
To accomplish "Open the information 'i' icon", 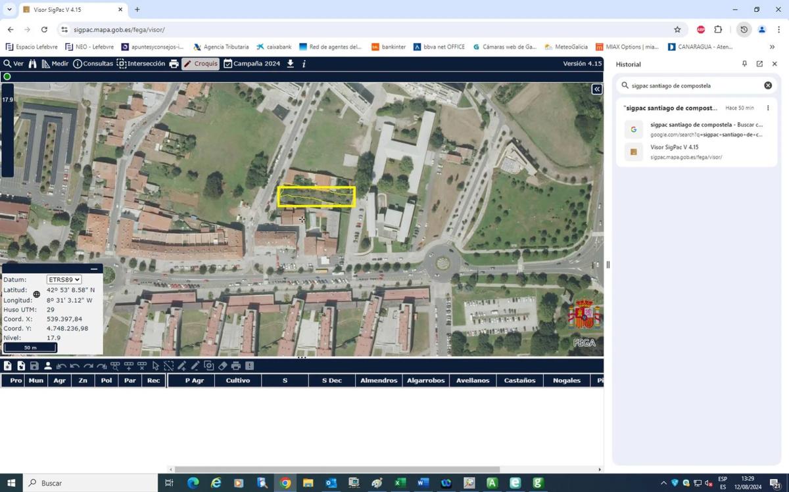I will [304, 64].
